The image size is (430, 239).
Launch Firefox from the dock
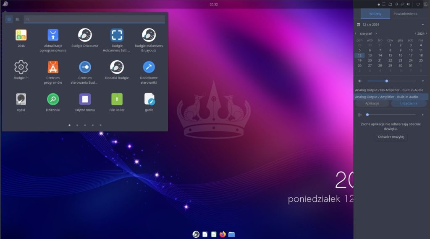tap(223, 234)
